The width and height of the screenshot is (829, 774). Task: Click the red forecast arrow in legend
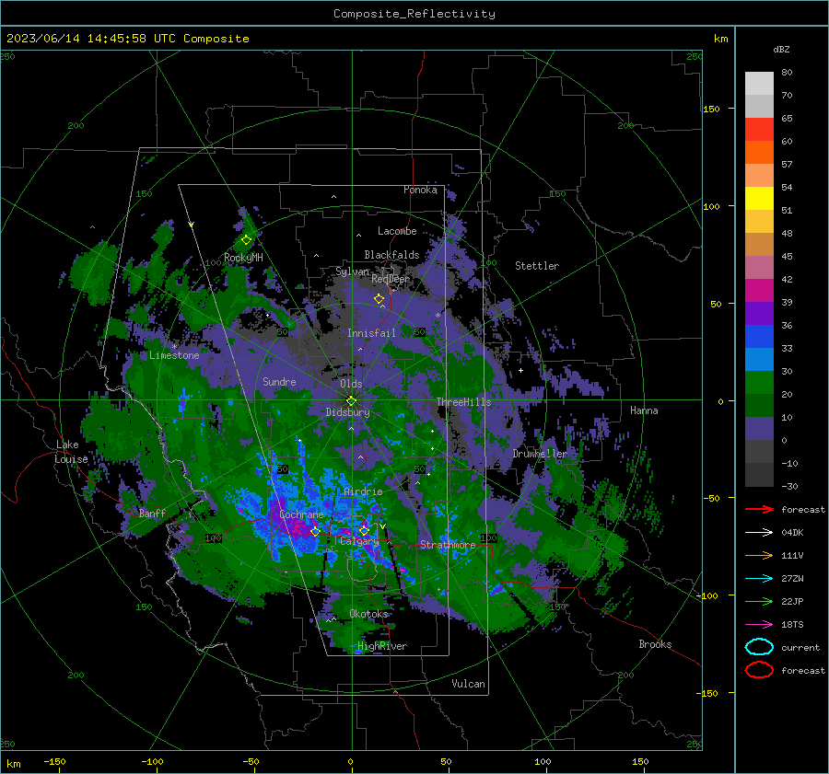(759, 509)
